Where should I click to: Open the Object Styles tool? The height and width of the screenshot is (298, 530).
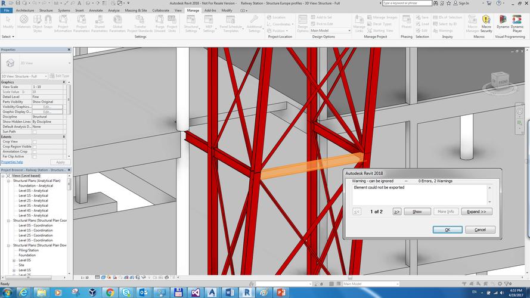(38, 24)
